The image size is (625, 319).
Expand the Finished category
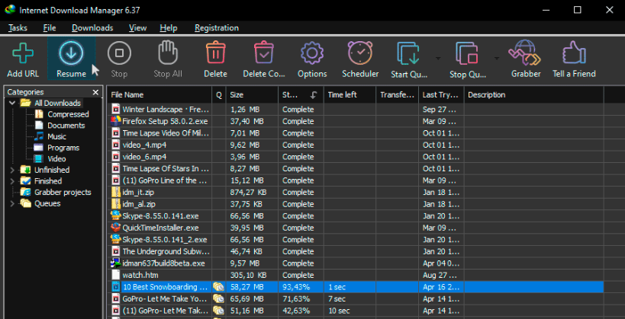click(x=12, y=181)
